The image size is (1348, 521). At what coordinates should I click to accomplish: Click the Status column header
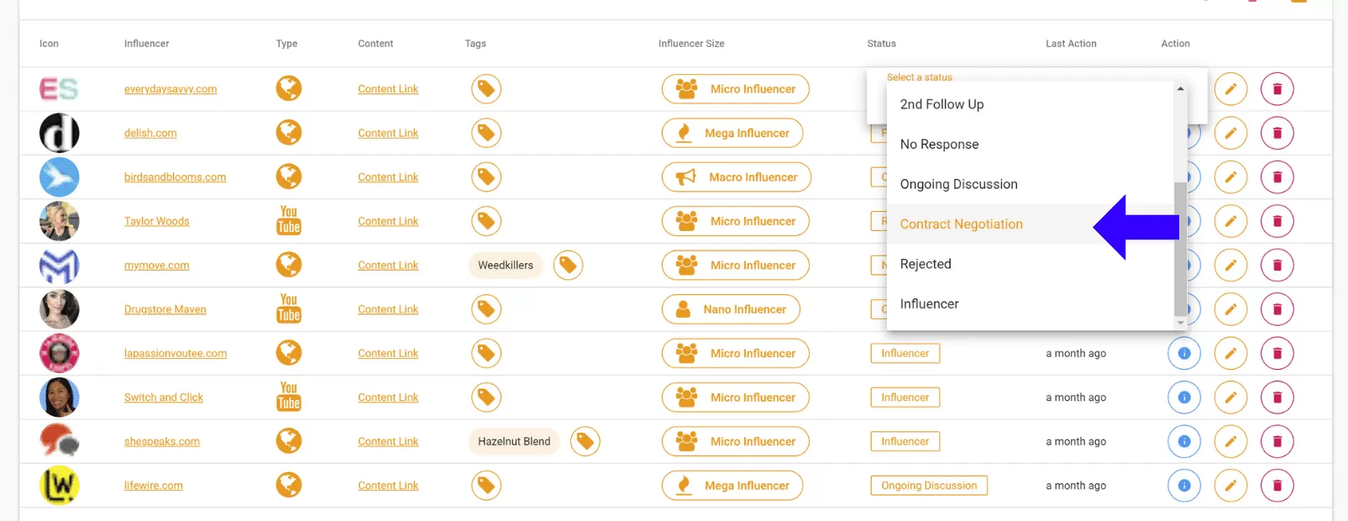coord(882,44)
